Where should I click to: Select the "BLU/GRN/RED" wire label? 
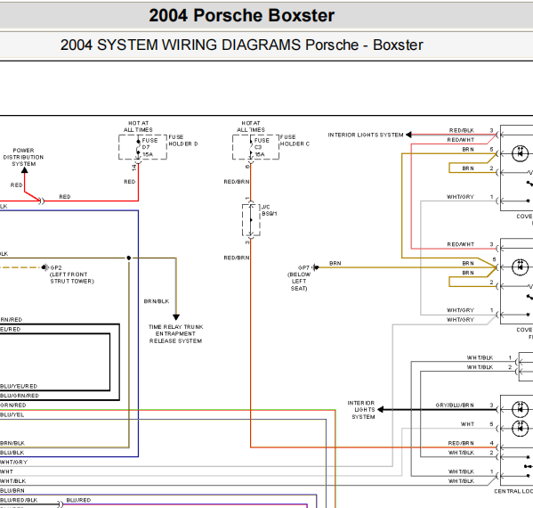[x=20, y=396]
